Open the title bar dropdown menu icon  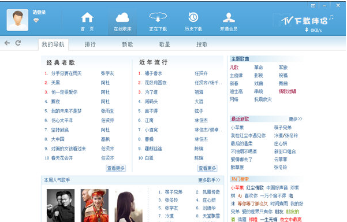pos(313,6)
